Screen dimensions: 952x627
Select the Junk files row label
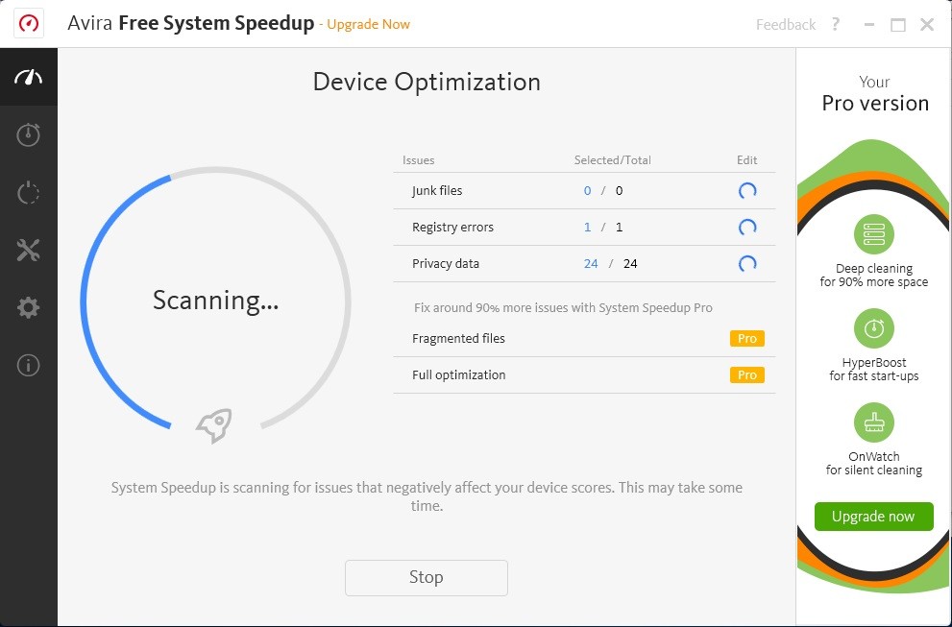click(437, 190)
